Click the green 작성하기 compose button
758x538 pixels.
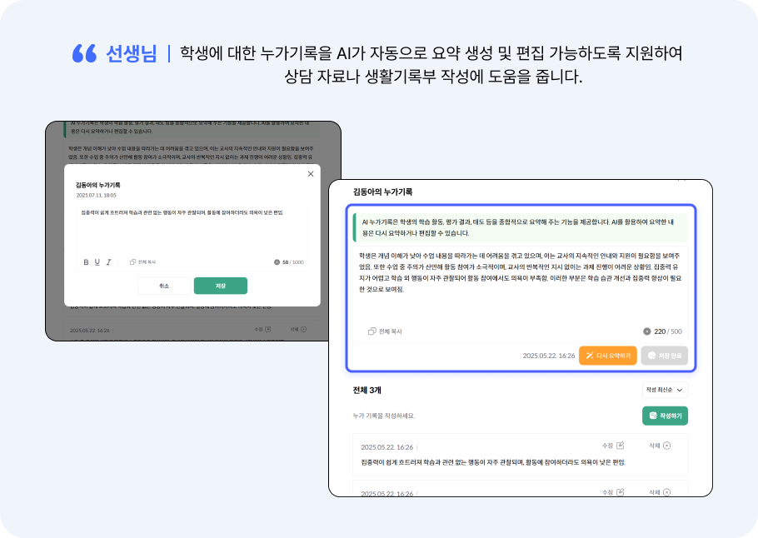pos(667,417)
